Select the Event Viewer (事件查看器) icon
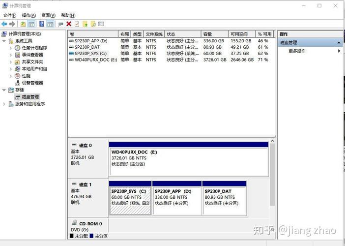345x246 pixels. pos(18,55)
